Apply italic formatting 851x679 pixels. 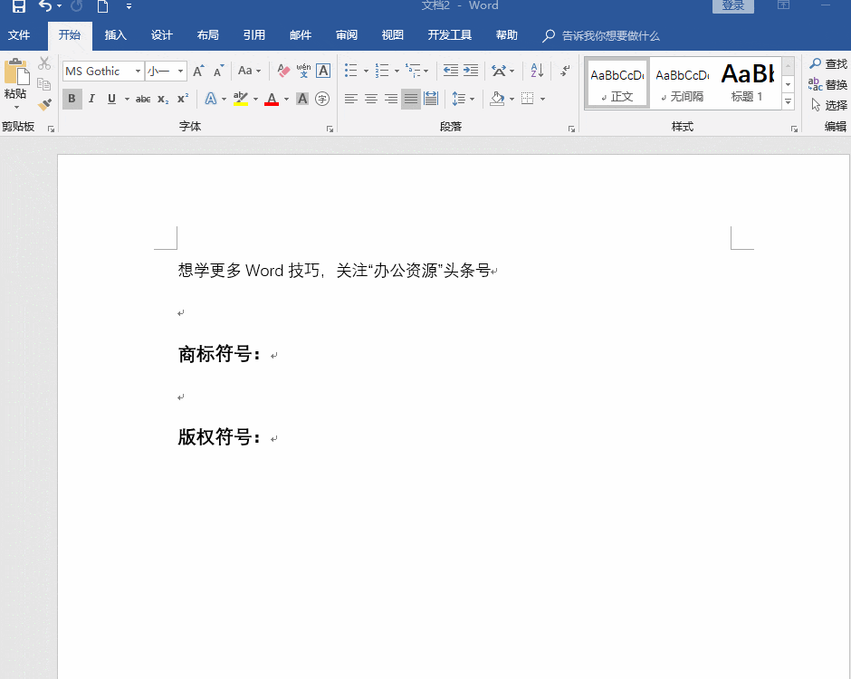[x=91, y=99]
